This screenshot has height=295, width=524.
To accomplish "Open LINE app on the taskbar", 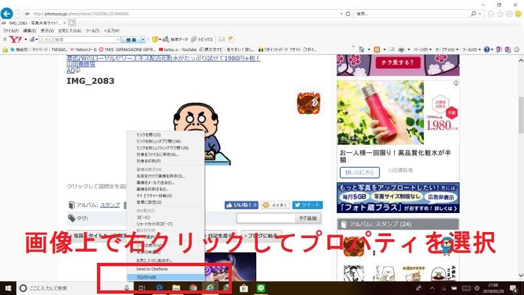I will [x=261, y=288].
